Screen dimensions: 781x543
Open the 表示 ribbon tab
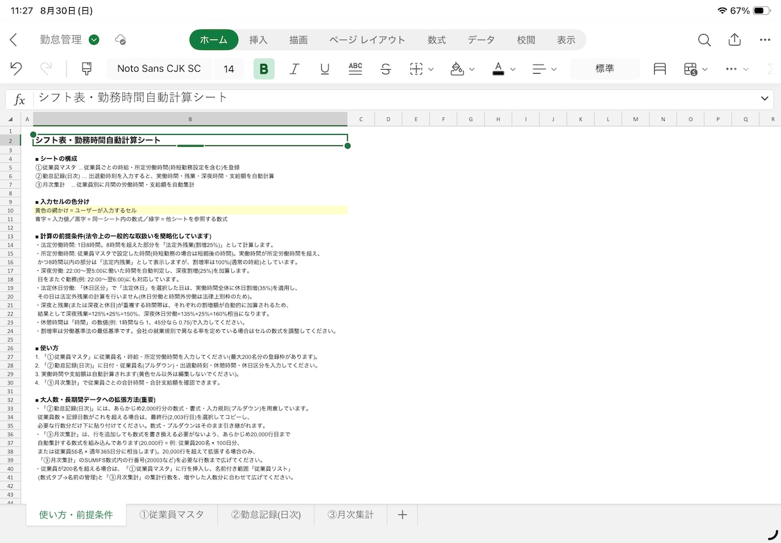click(x=566, y=40)
